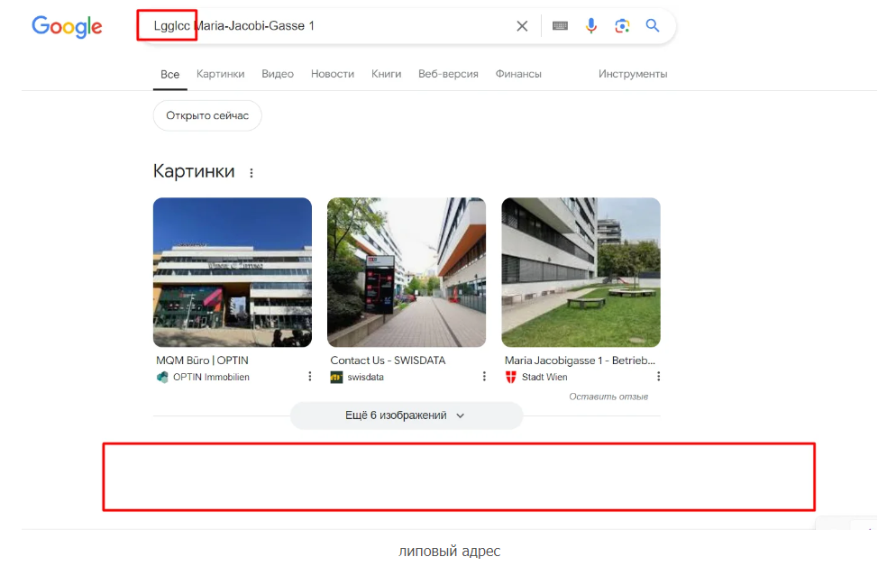Click the magnifier icon to search
This screenshot has height=566, width=878.
[x=653, y=25]
